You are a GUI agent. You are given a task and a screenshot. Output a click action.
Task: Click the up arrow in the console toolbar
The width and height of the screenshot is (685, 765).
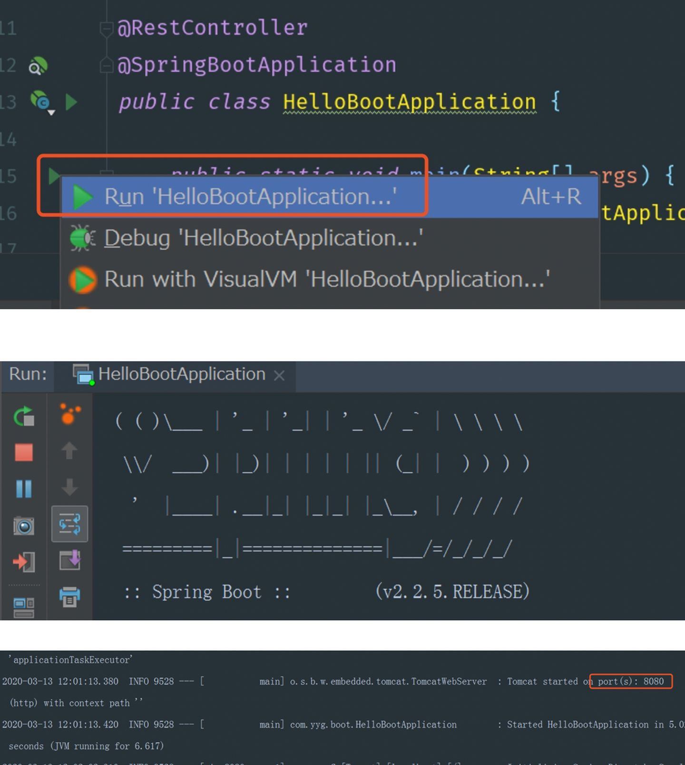pos(69,450)
